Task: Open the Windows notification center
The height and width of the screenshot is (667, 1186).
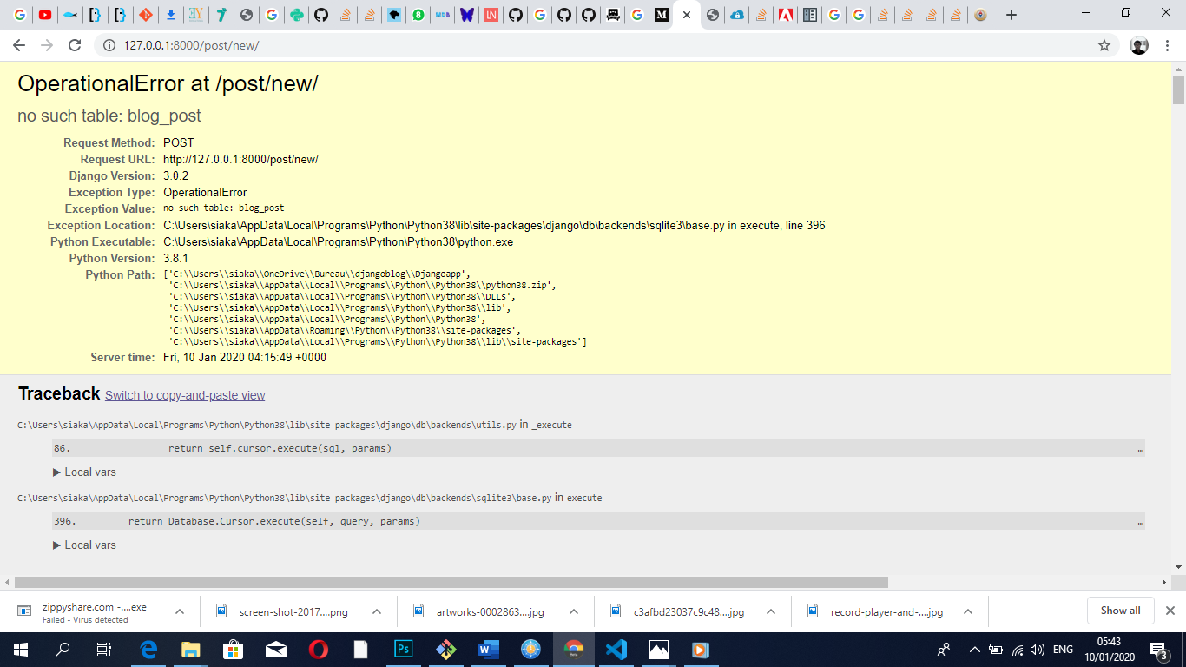Action: [x=1158, y=649]
